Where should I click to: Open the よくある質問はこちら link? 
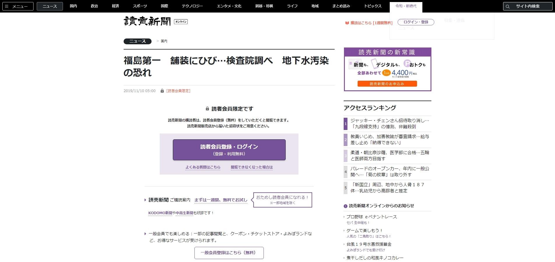coord(203,167)
